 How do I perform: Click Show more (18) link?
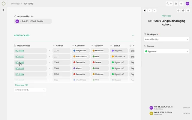(21, 85)
